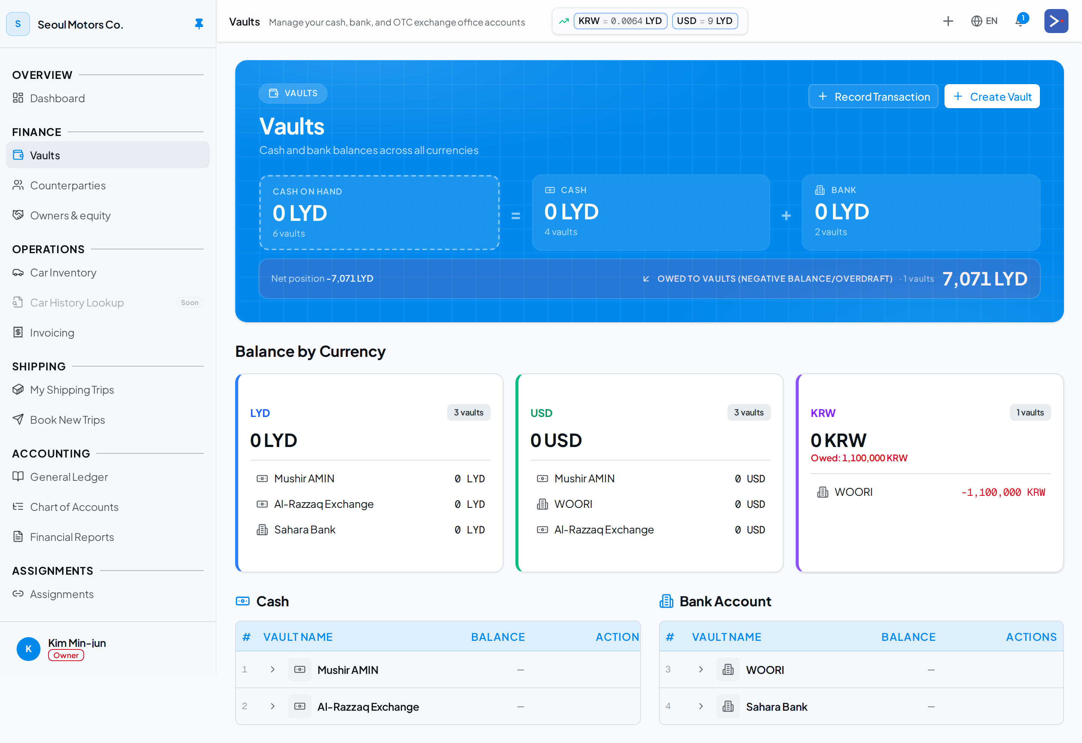Select Vaults in the Finance section

pos(107,155)
